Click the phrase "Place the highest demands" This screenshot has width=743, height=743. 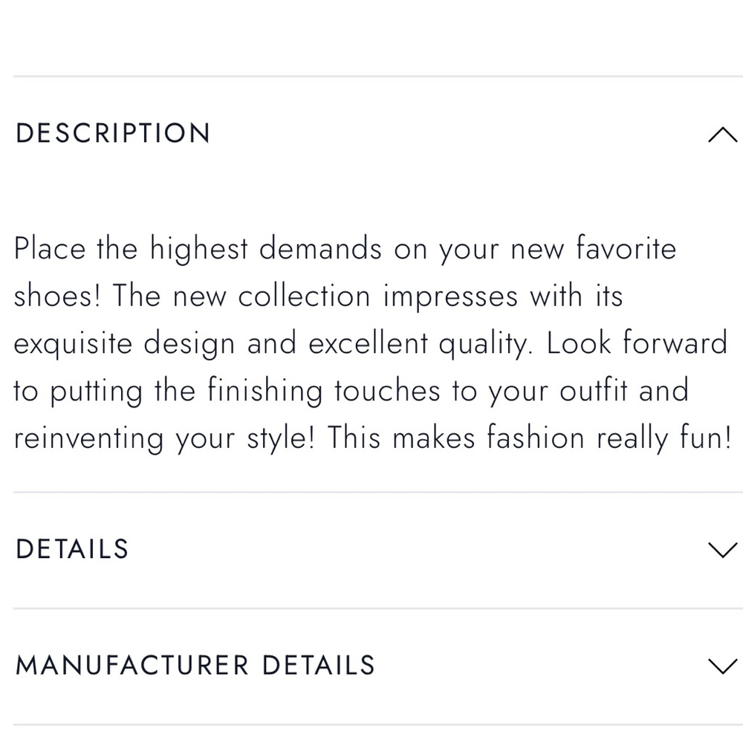pos(198,249)
